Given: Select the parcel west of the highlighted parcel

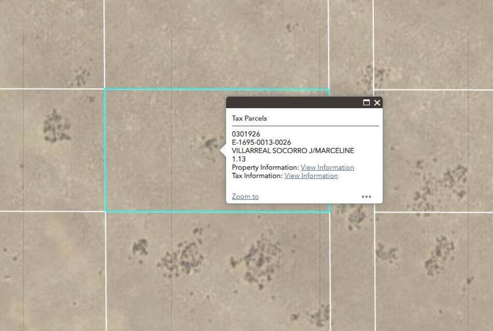Looking at the screenshot, I should (52, 150).
